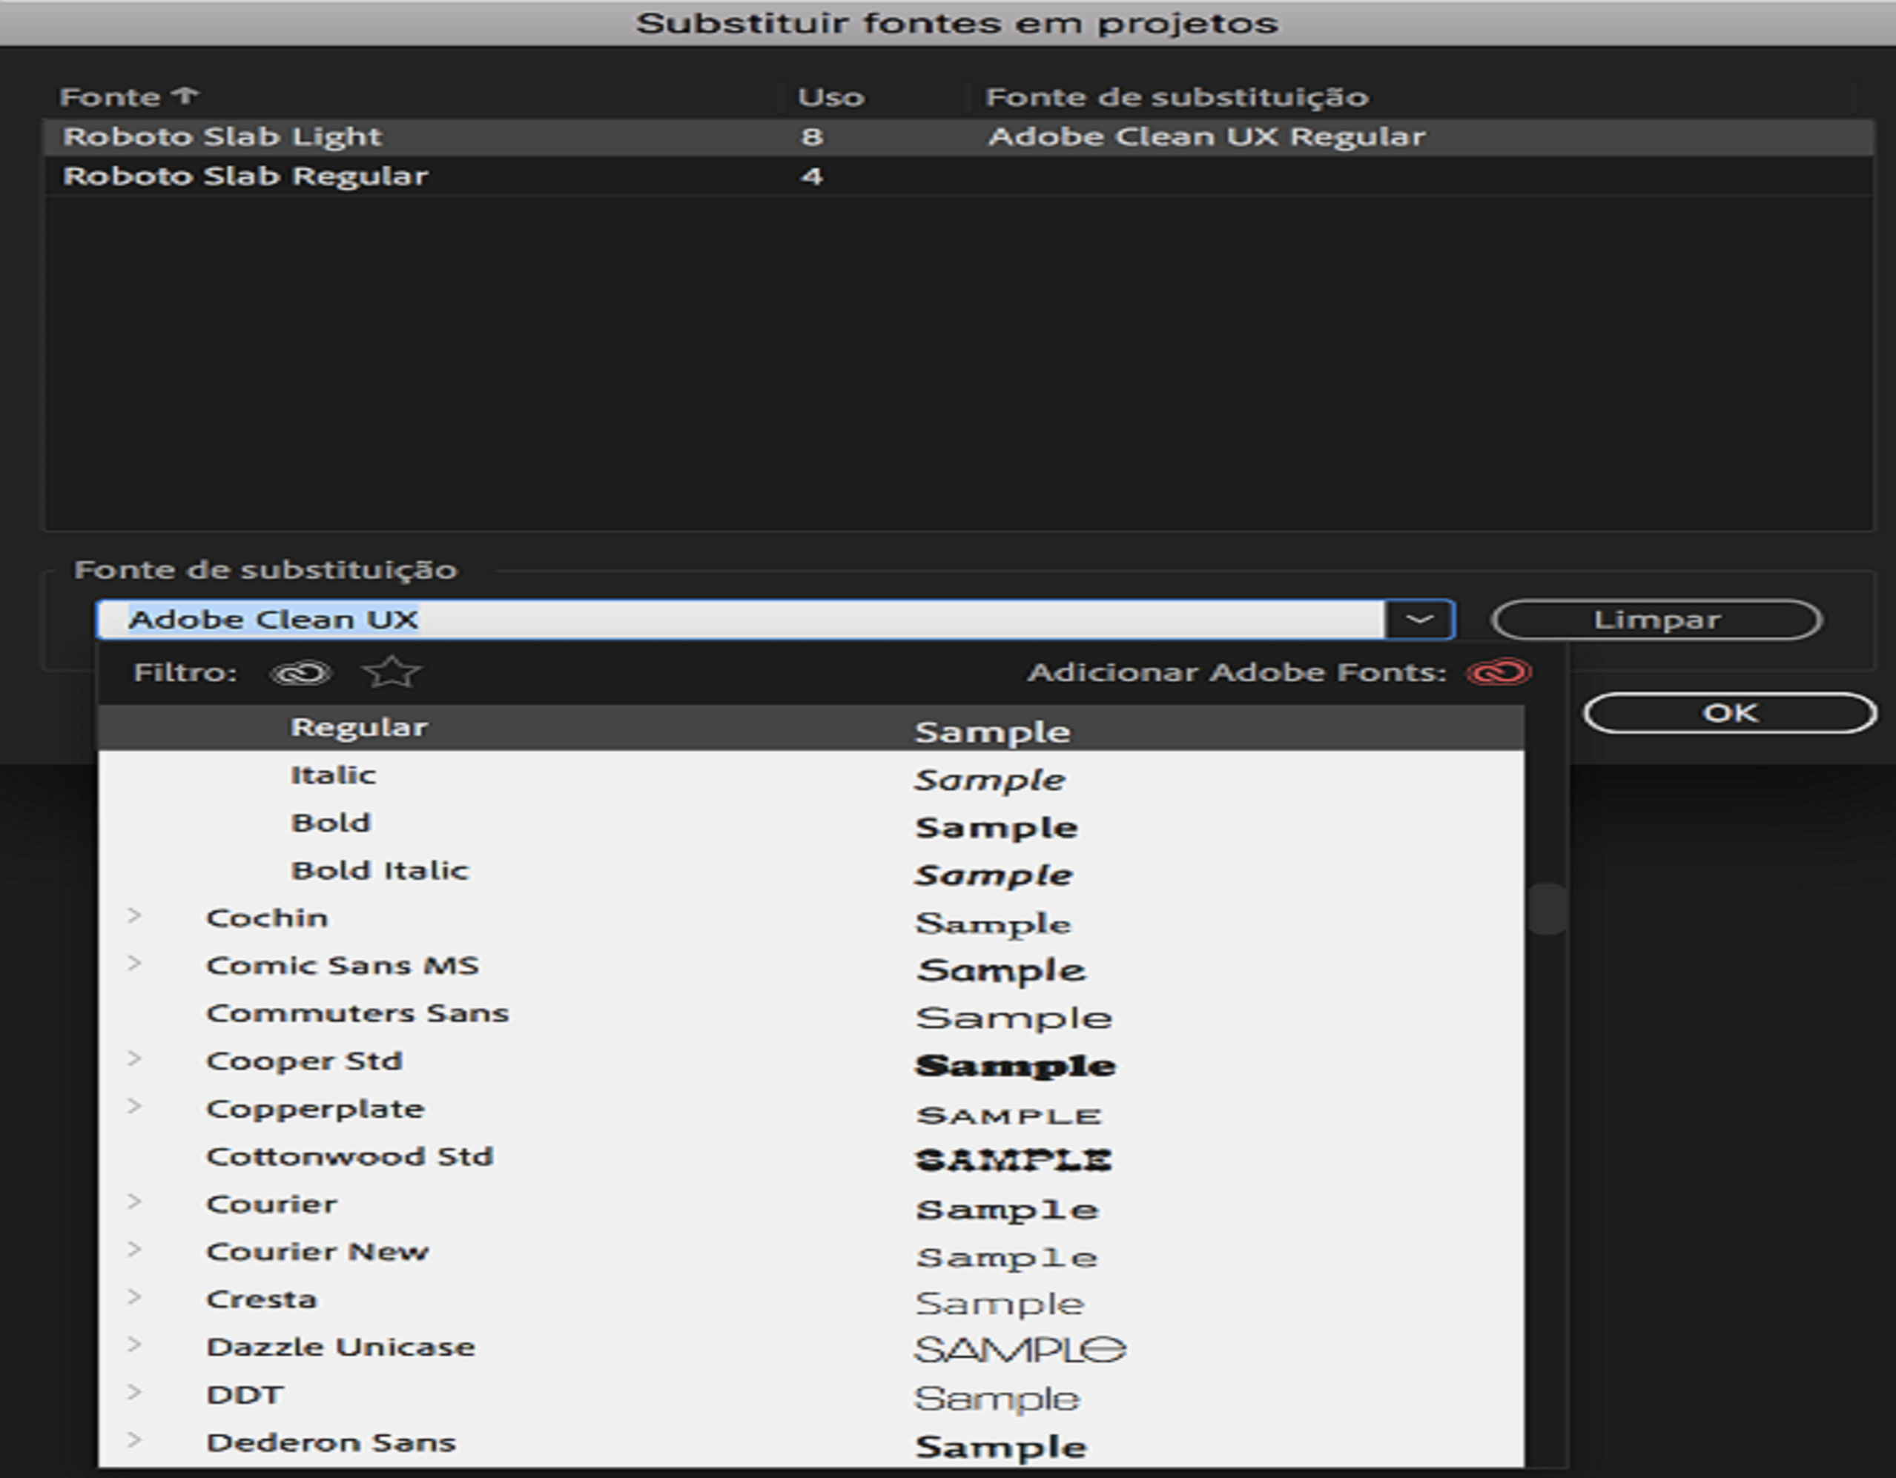Toggle the favorites star filter

[392, 672]
